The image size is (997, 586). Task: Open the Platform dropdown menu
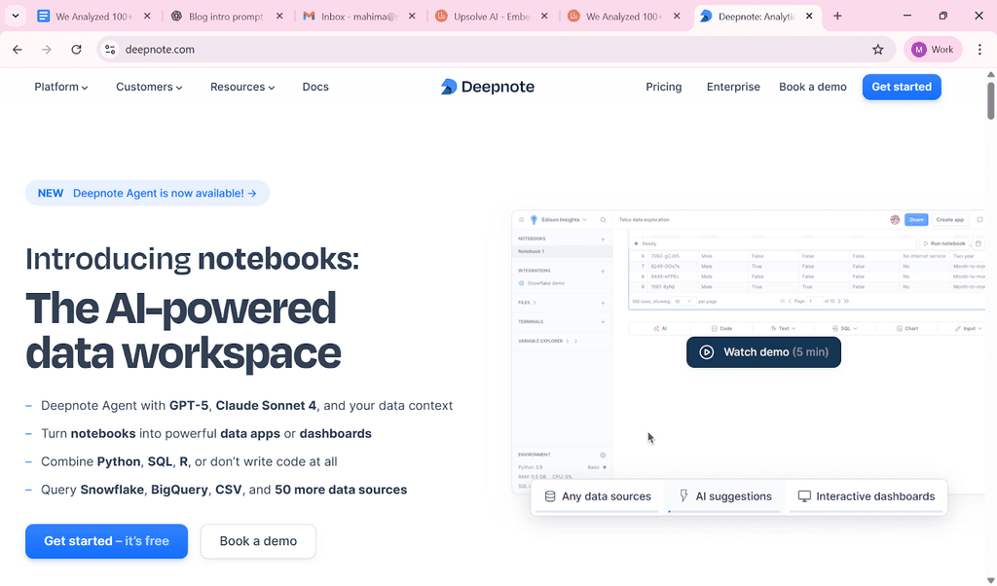(x=60, y=87)
